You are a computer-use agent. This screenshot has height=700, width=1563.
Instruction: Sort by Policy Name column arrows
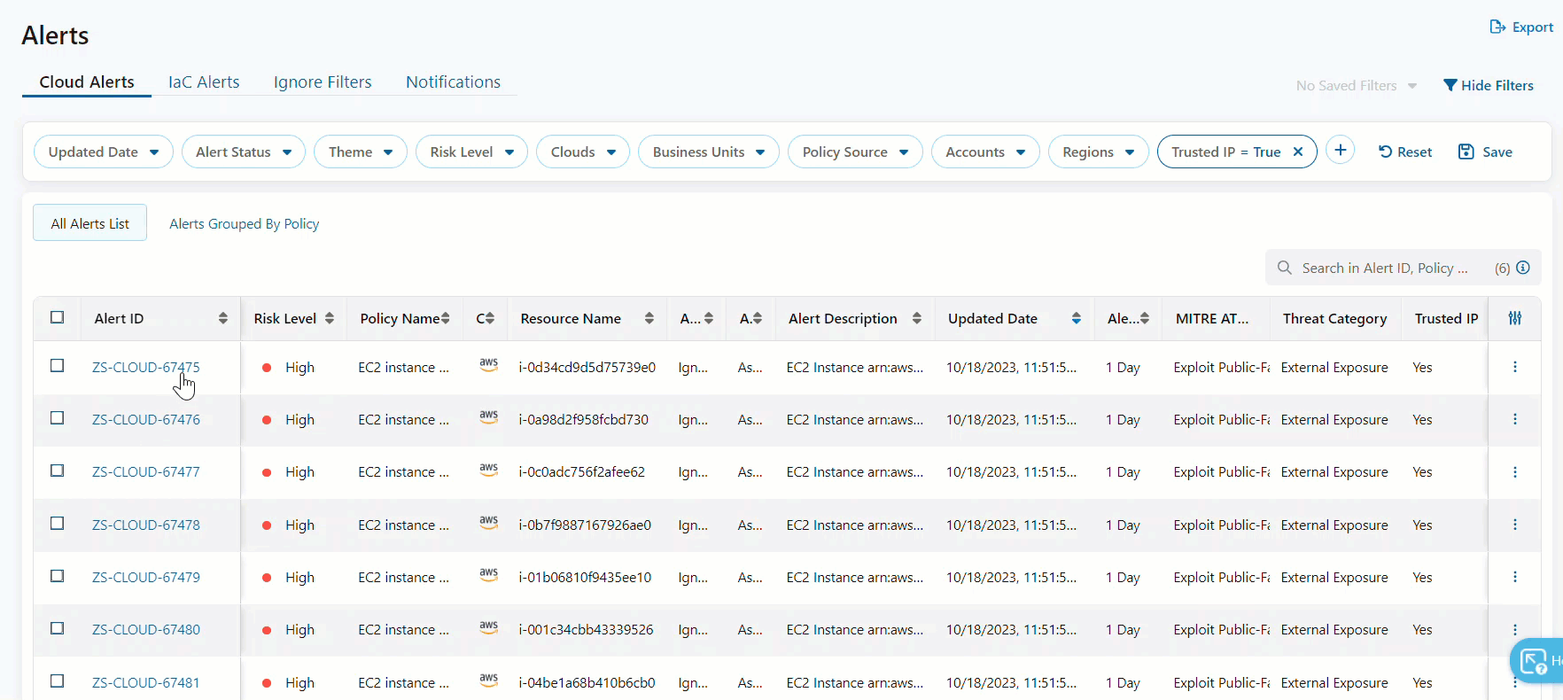(x=446, y=318)
